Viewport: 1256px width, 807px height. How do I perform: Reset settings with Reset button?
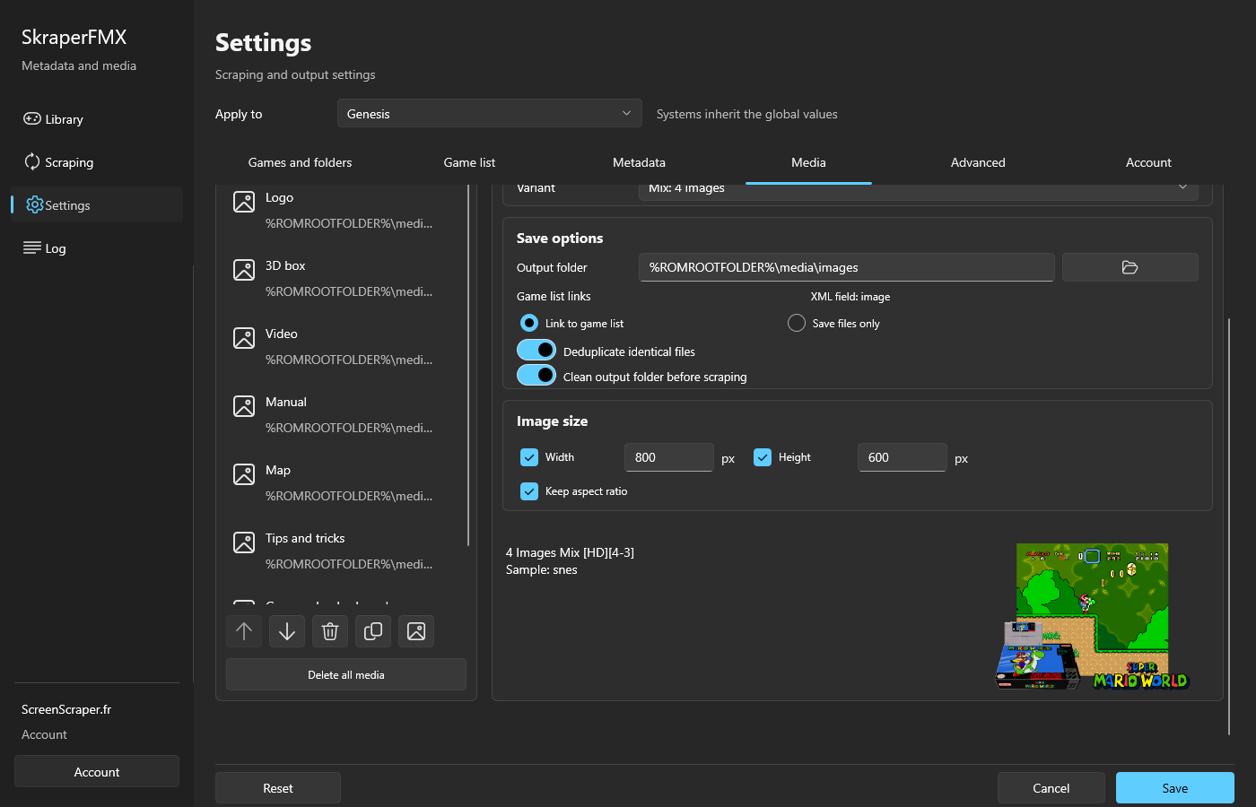coord(278,788)
